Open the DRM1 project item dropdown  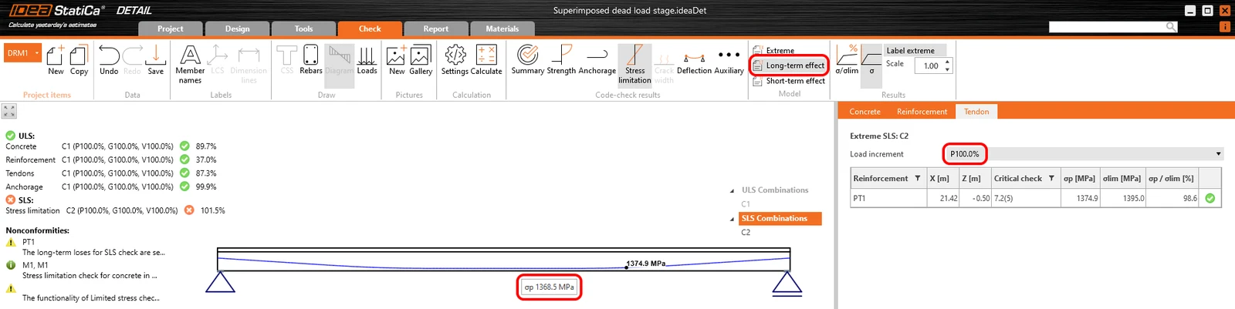(37, 53)
